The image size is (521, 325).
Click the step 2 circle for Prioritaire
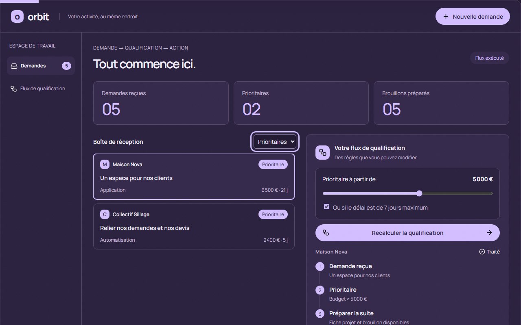[x=320, y=290]
